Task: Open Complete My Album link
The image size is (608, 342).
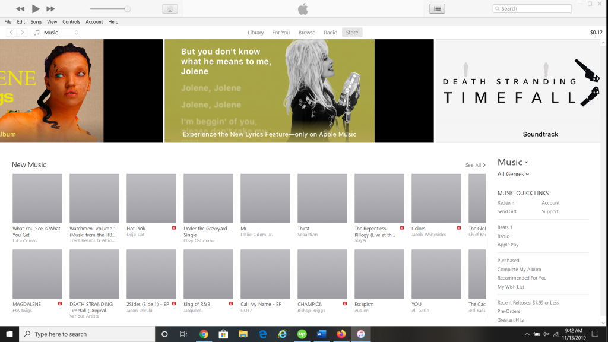Action: 519,269
